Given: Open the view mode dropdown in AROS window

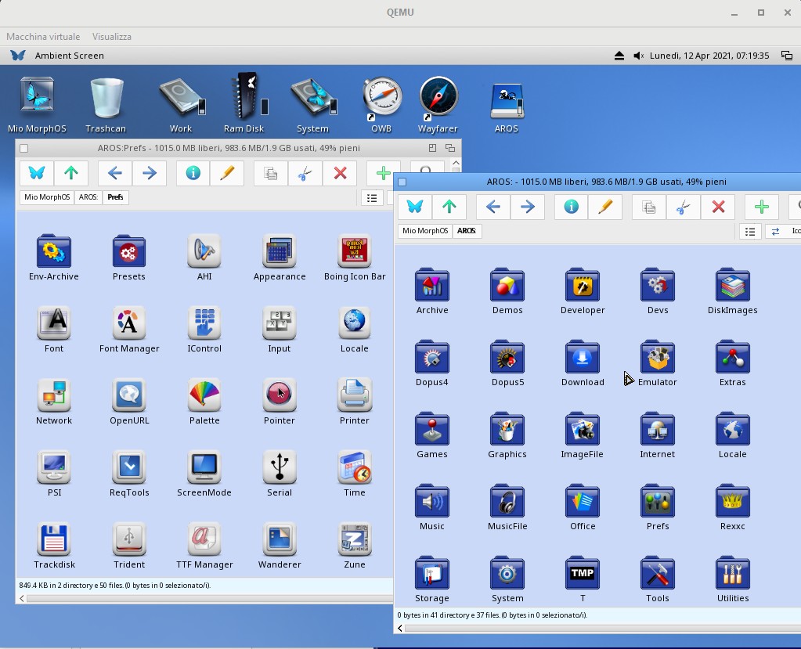Looking at the screenshot, I should click(785, 231).
